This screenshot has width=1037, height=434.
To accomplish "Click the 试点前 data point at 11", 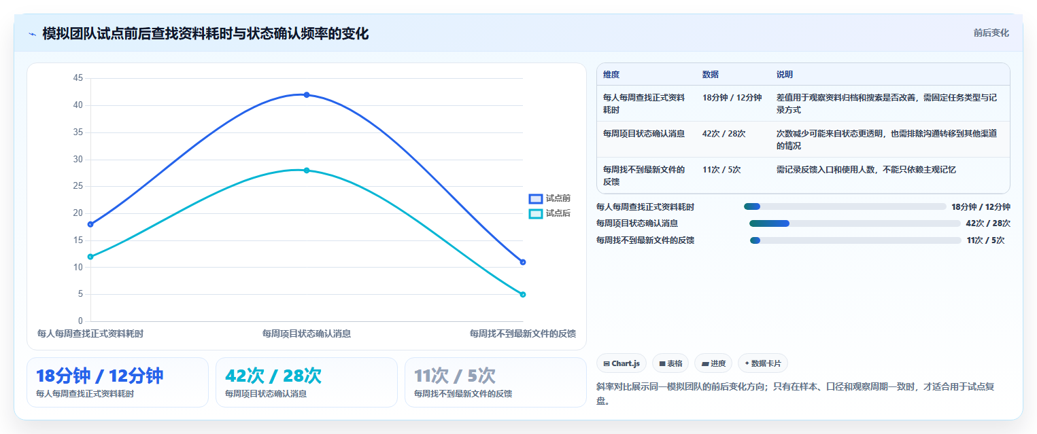I will point(523,261).
